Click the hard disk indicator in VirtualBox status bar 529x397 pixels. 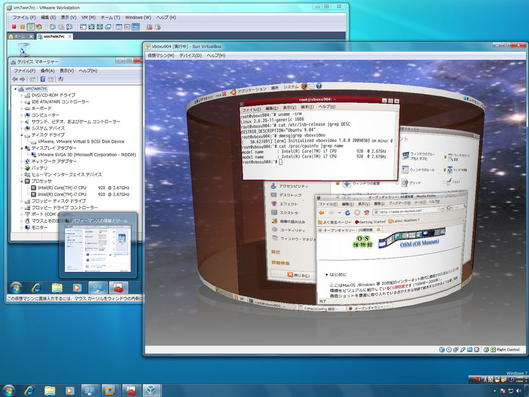[442, 350]
